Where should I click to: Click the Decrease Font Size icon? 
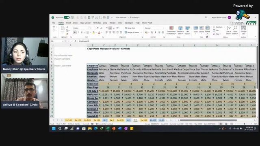pos(101,28)
